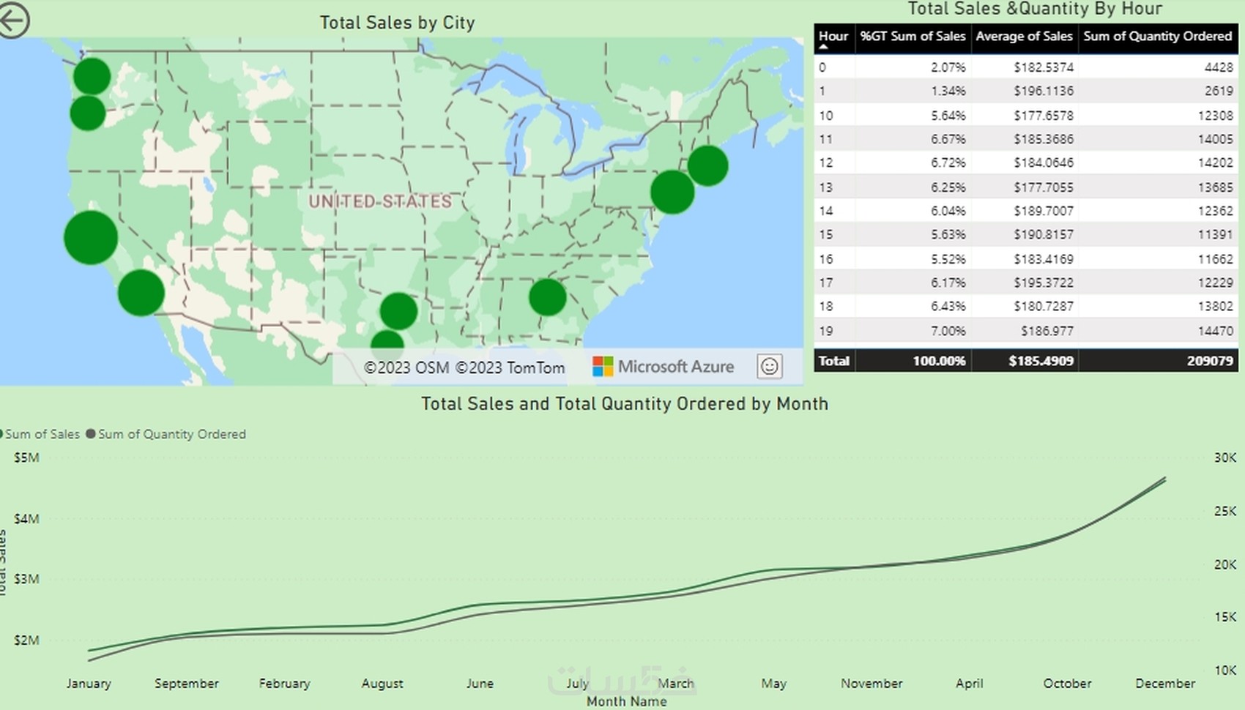Click the 12362 quantity cell
This screenshot has height=710, width=1245.
coord(1216,211)
